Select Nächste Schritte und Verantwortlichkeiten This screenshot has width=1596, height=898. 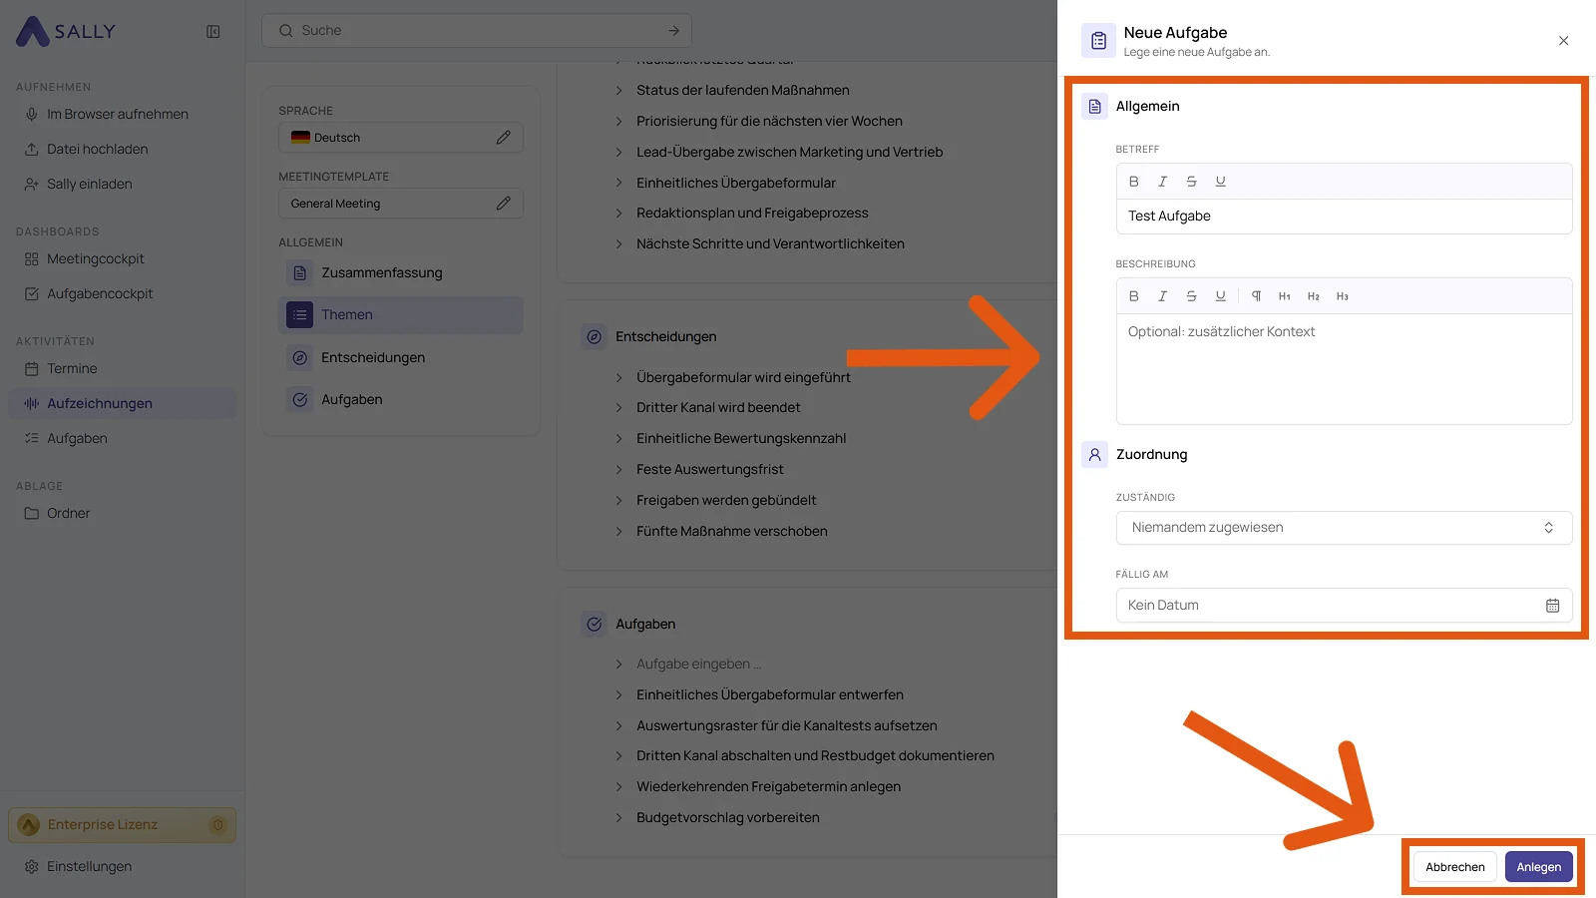(x=770, y=244)
